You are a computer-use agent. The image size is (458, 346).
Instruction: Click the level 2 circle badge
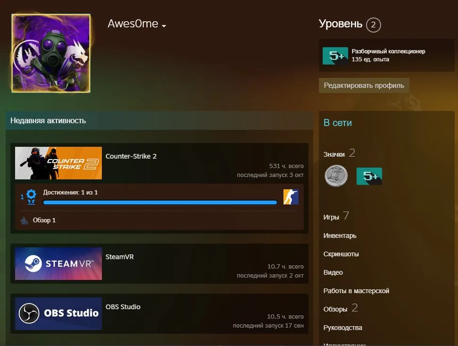coord(373,25)
